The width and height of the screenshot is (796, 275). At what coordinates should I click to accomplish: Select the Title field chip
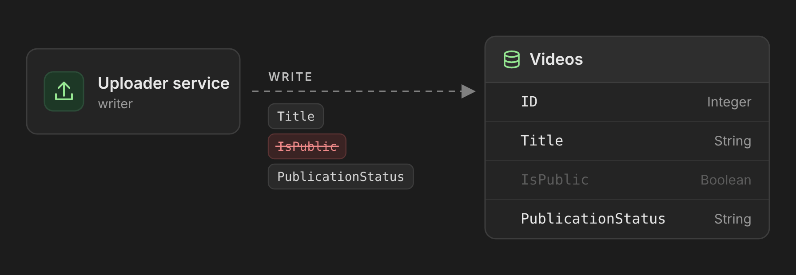click(x=296, y=116)
